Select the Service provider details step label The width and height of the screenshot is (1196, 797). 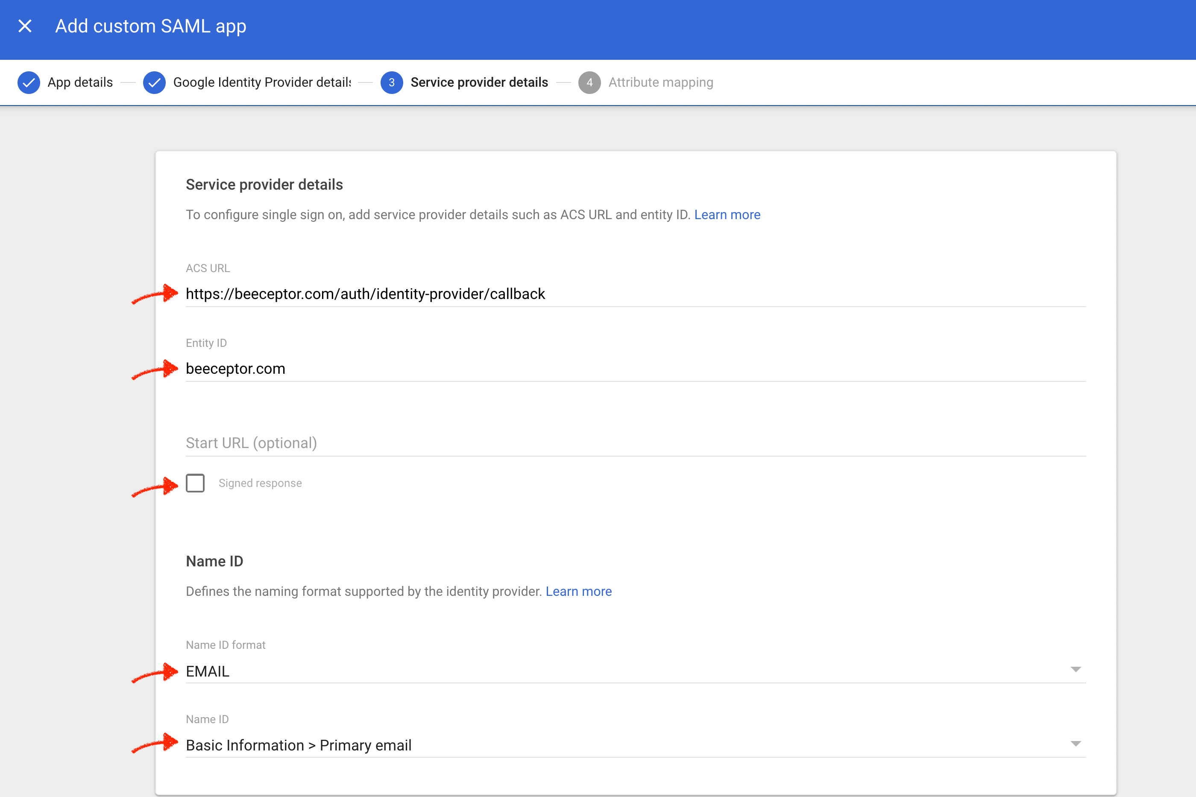coord(478,82)
